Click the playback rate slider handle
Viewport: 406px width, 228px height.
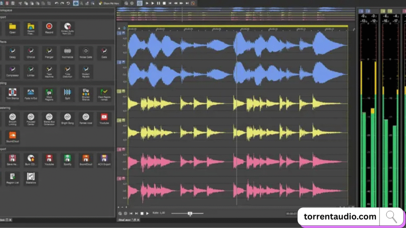190,213
